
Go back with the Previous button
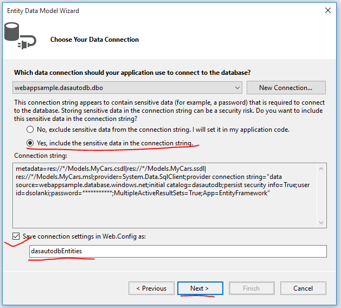(151, 288)
